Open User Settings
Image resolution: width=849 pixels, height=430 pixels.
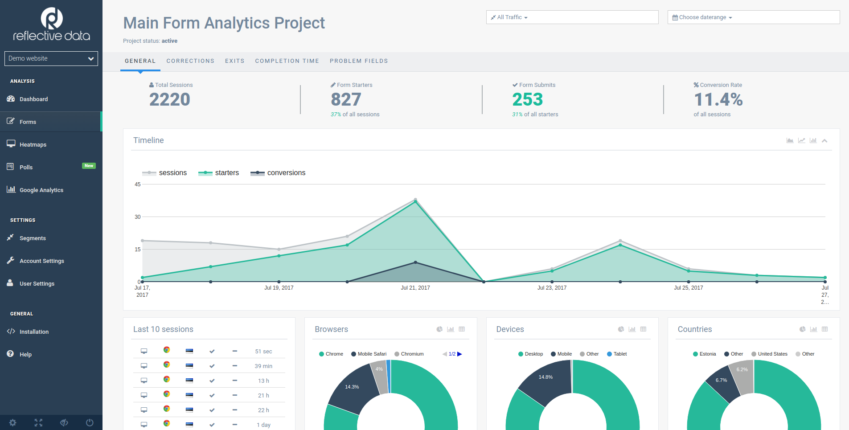(x=51, y=283)
